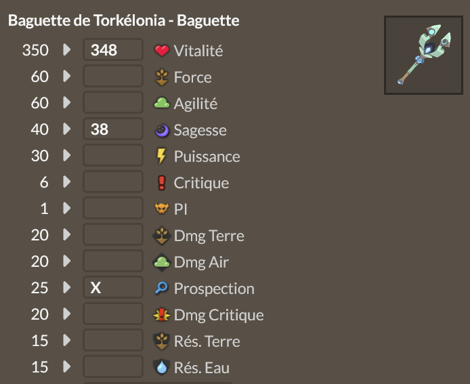The height and width of the screenshot is (384, 470).
Task: Click the Prospection field marked X
Action: pyautogui.click(x=113, y=289)
